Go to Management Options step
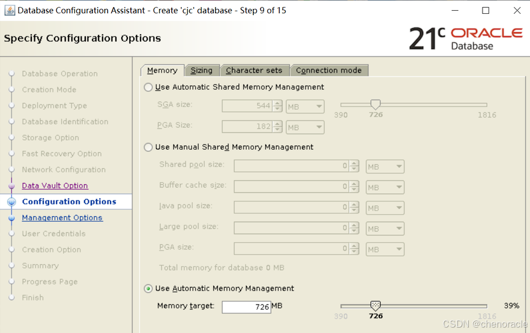 (x=62, y=218)
